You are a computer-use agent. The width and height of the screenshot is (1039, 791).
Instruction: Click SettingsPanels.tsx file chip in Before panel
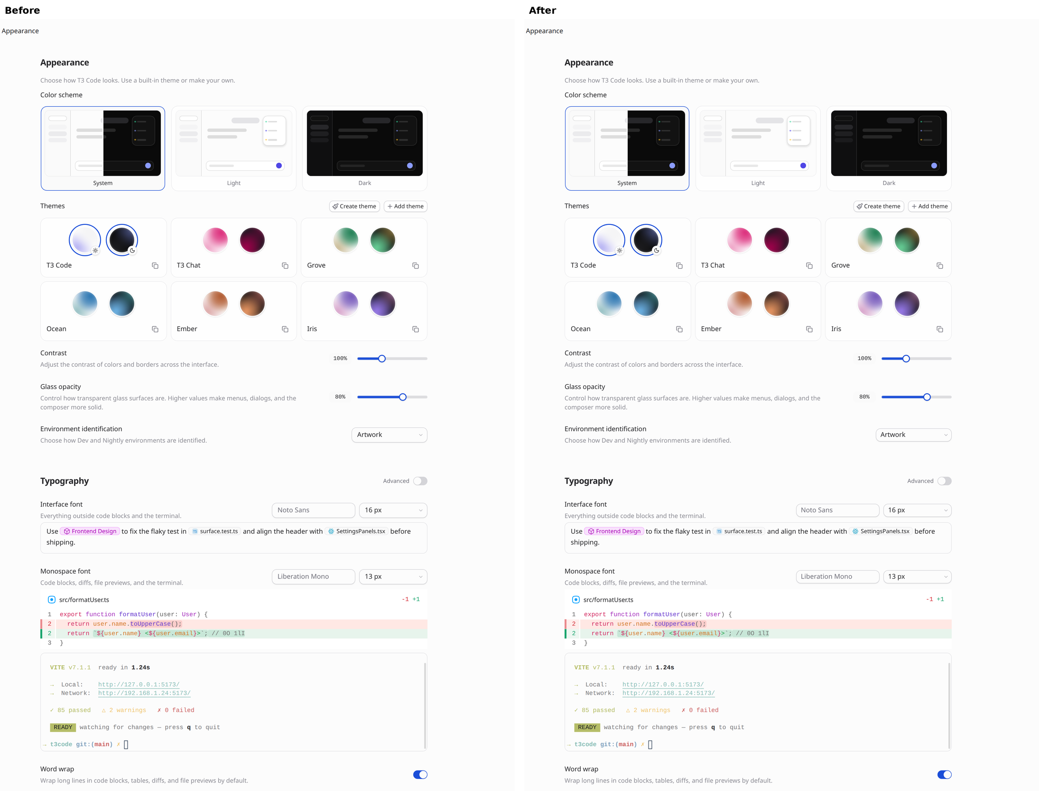point(357,531)
